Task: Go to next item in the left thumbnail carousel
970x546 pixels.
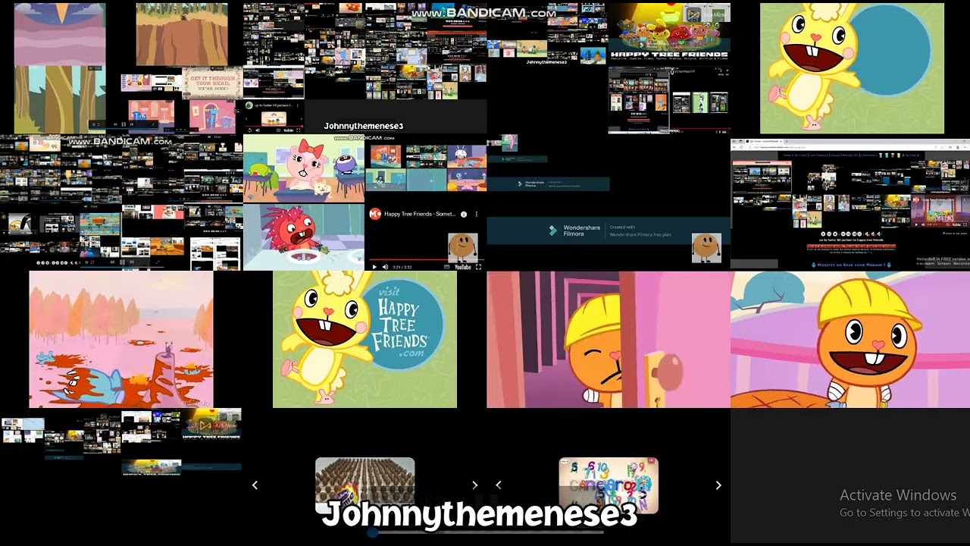Action: point(474,485)
